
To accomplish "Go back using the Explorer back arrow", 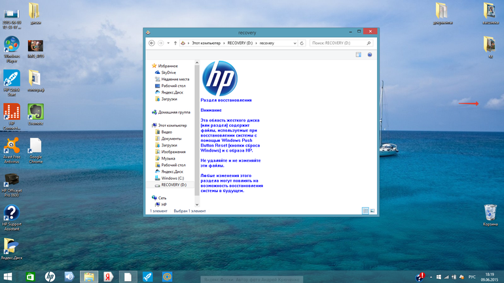I will 152,43.
